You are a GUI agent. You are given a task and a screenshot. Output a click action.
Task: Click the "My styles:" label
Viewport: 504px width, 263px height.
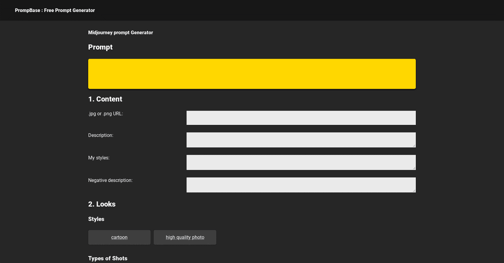99,158
